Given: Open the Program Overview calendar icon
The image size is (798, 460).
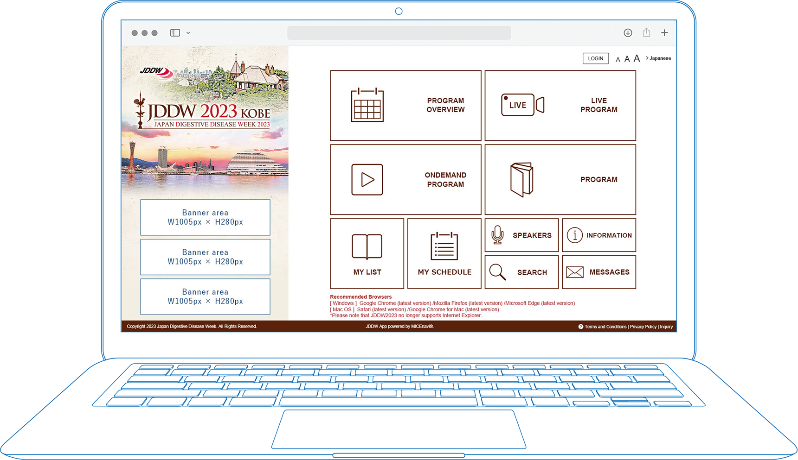Looking at the screenshot, I should tap(367, 105).
